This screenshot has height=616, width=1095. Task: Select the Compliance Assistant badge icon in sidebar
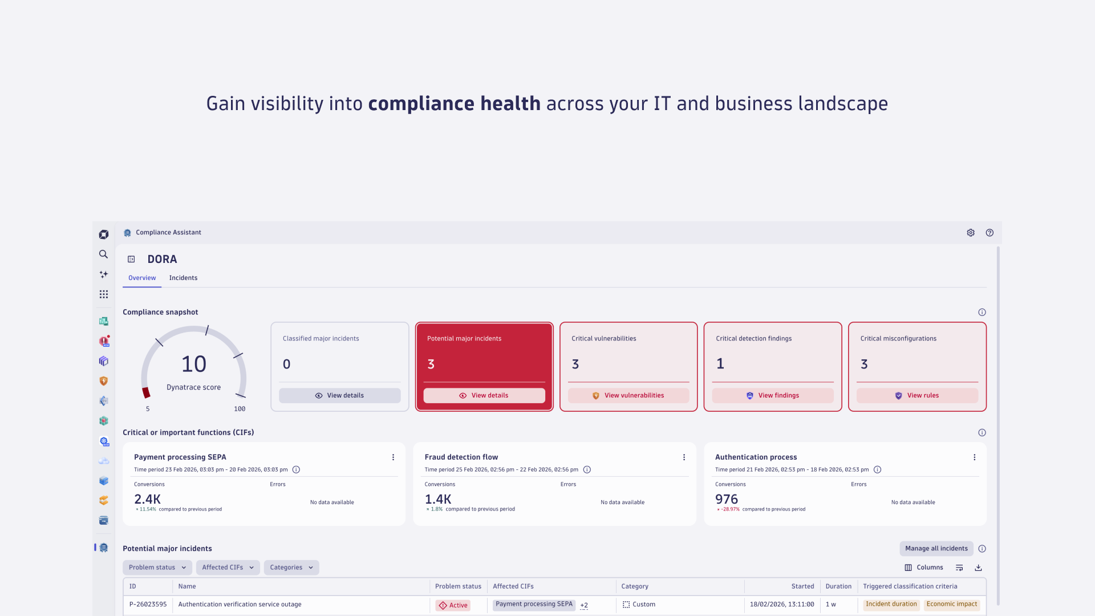coord(103,547)
